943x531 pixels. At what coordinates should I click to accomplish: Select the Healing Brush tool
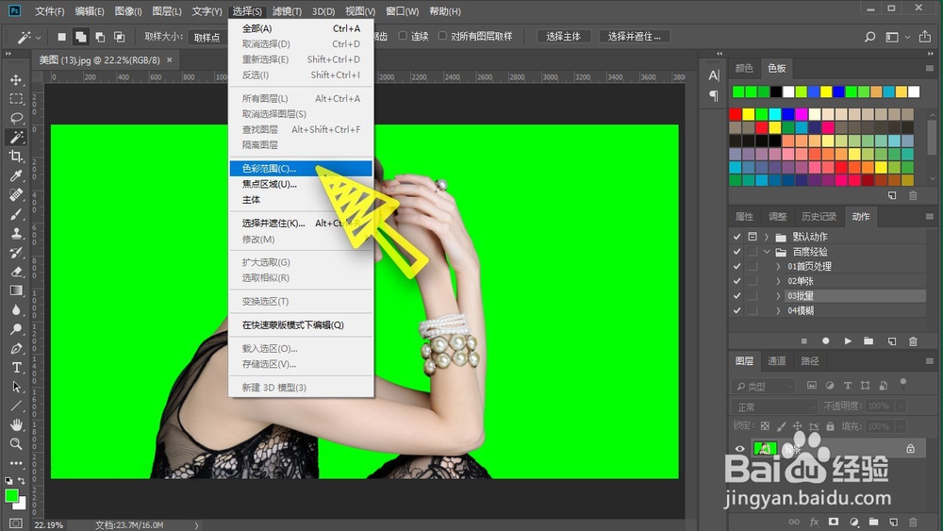point(16,195)
